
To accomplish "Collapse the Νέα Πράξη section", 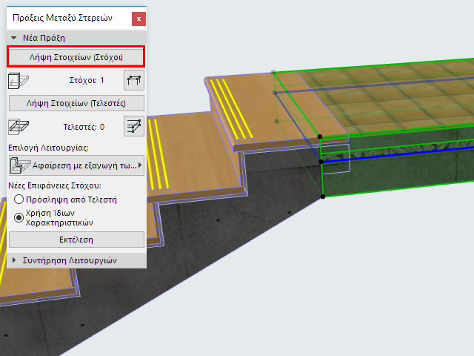I will click(14, 38).
